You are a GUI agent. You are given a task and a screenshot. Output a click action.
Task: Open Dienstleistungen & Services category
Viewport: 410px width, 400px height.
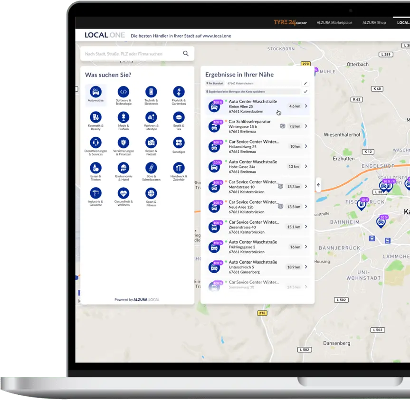point(95,143)
